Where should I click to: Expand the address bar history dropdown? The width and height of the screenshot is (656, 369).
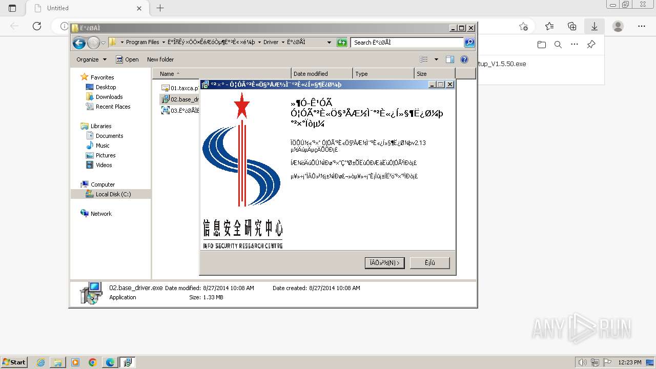tap(329, 43)
